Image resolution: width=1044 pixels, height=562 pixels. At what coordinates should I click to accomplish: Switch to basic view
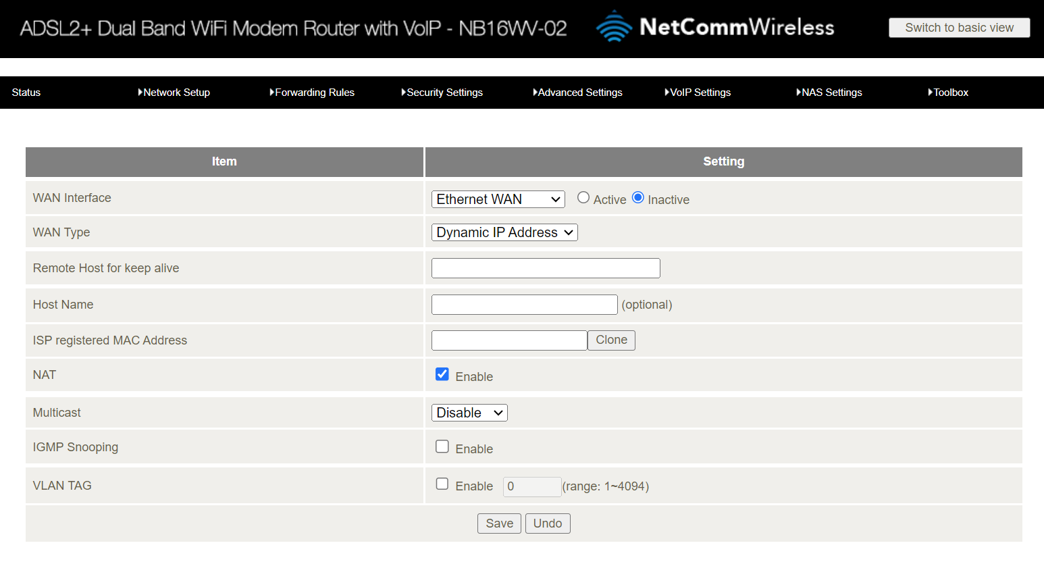coord(959,28)
